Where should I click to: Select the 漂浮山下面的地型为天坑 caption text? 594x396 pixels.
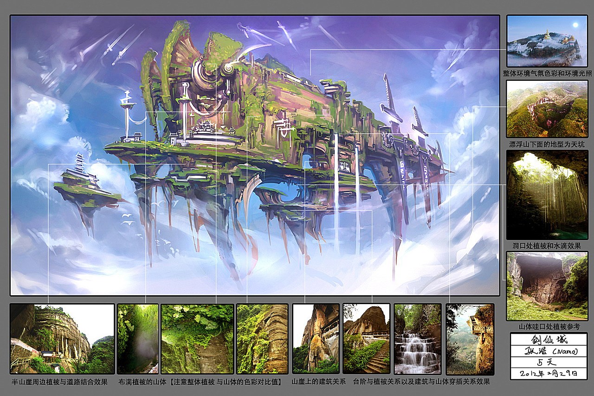547,144
